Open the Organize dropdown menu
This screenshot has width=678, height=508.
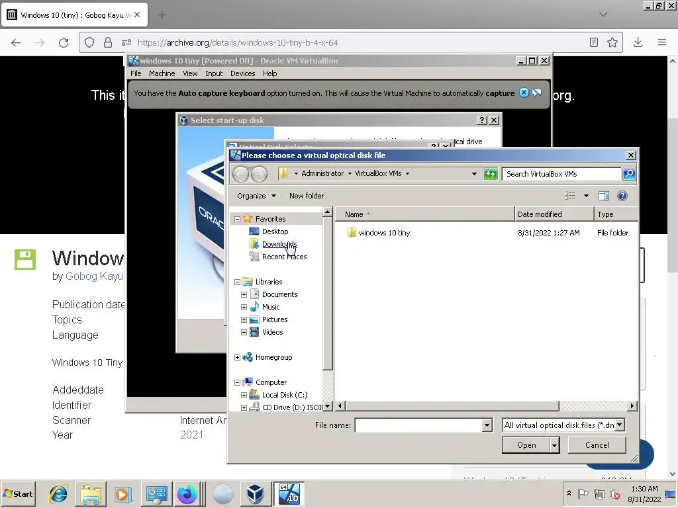pyautogui.click(x=256, y=196)
